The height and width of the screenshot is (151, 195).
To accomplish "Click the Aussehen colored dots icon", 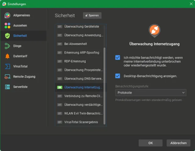I will (x=7, y=26).
